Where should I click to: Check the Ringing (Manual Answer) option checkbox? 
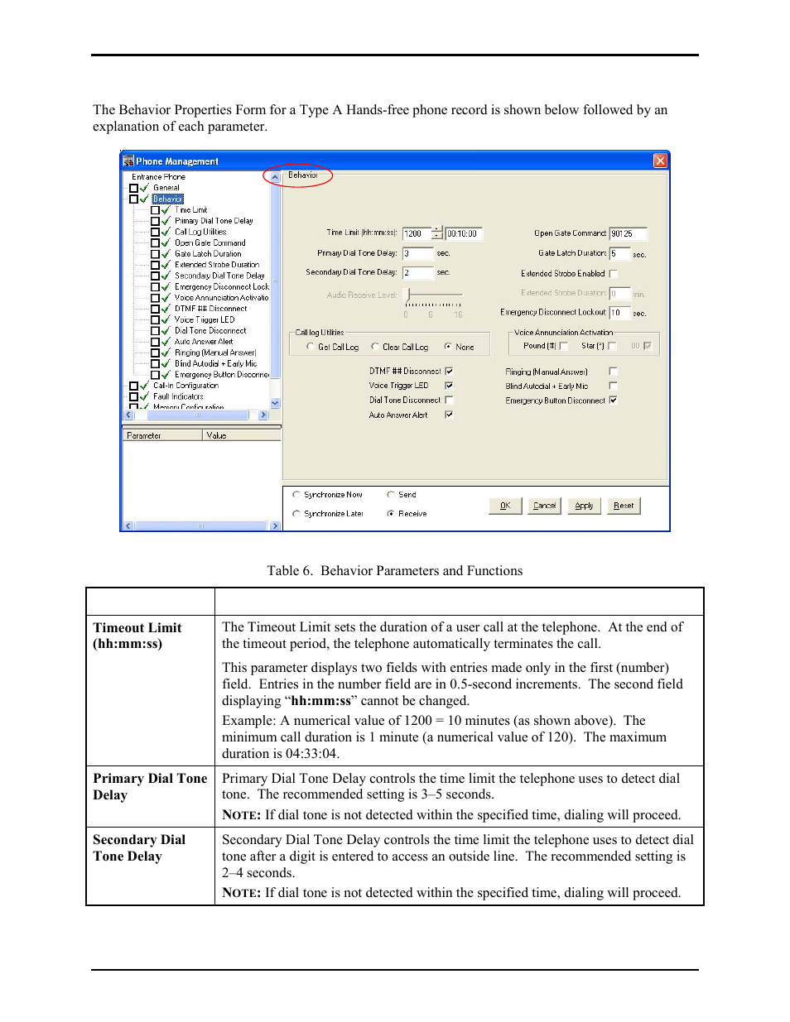(x=614, y=372)
